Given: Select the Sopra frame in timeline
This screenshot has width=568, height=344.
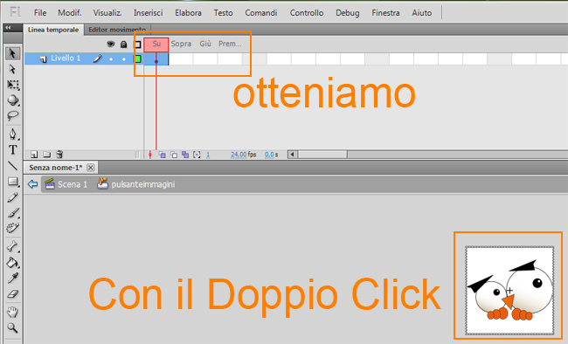Looking at the screenshot, I should tap(181, 44).
